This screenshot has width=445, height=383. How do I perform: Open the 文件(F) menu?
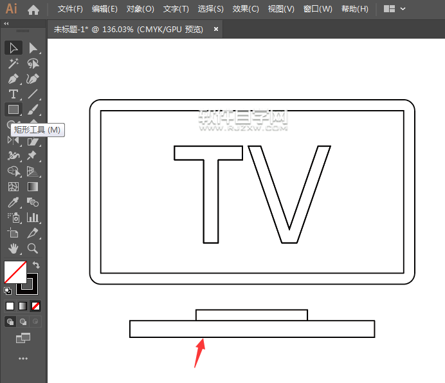70,9
